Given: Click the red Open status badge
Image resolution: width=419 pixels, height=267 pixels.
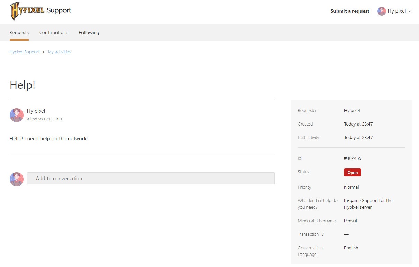Looking at the screenshot, I should coord(352,172).
